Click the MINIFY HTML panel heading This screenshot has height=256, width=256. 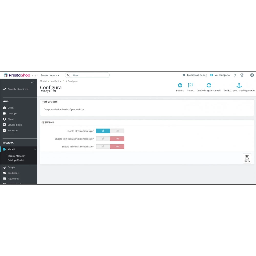[x=50, y=102]
